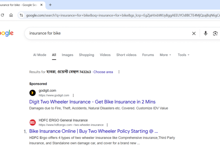Expand the Tools dropdown
This screenshot has width=220, height=146.
183,55
